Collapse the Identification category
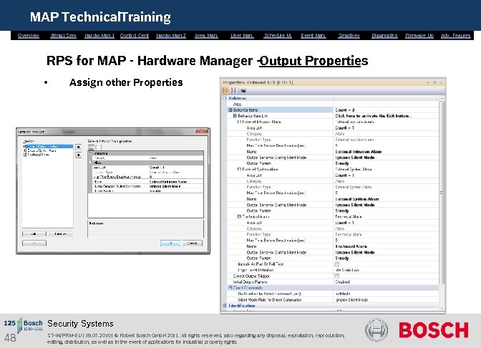The width and height of the screenshot is (481, 348). click(x=224, y=306)
